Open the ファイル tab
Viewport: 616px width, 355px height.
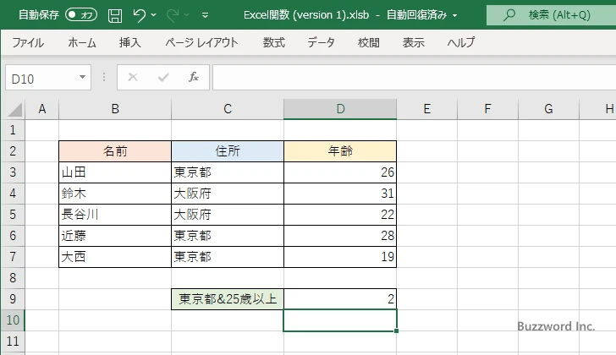[28, 42]
